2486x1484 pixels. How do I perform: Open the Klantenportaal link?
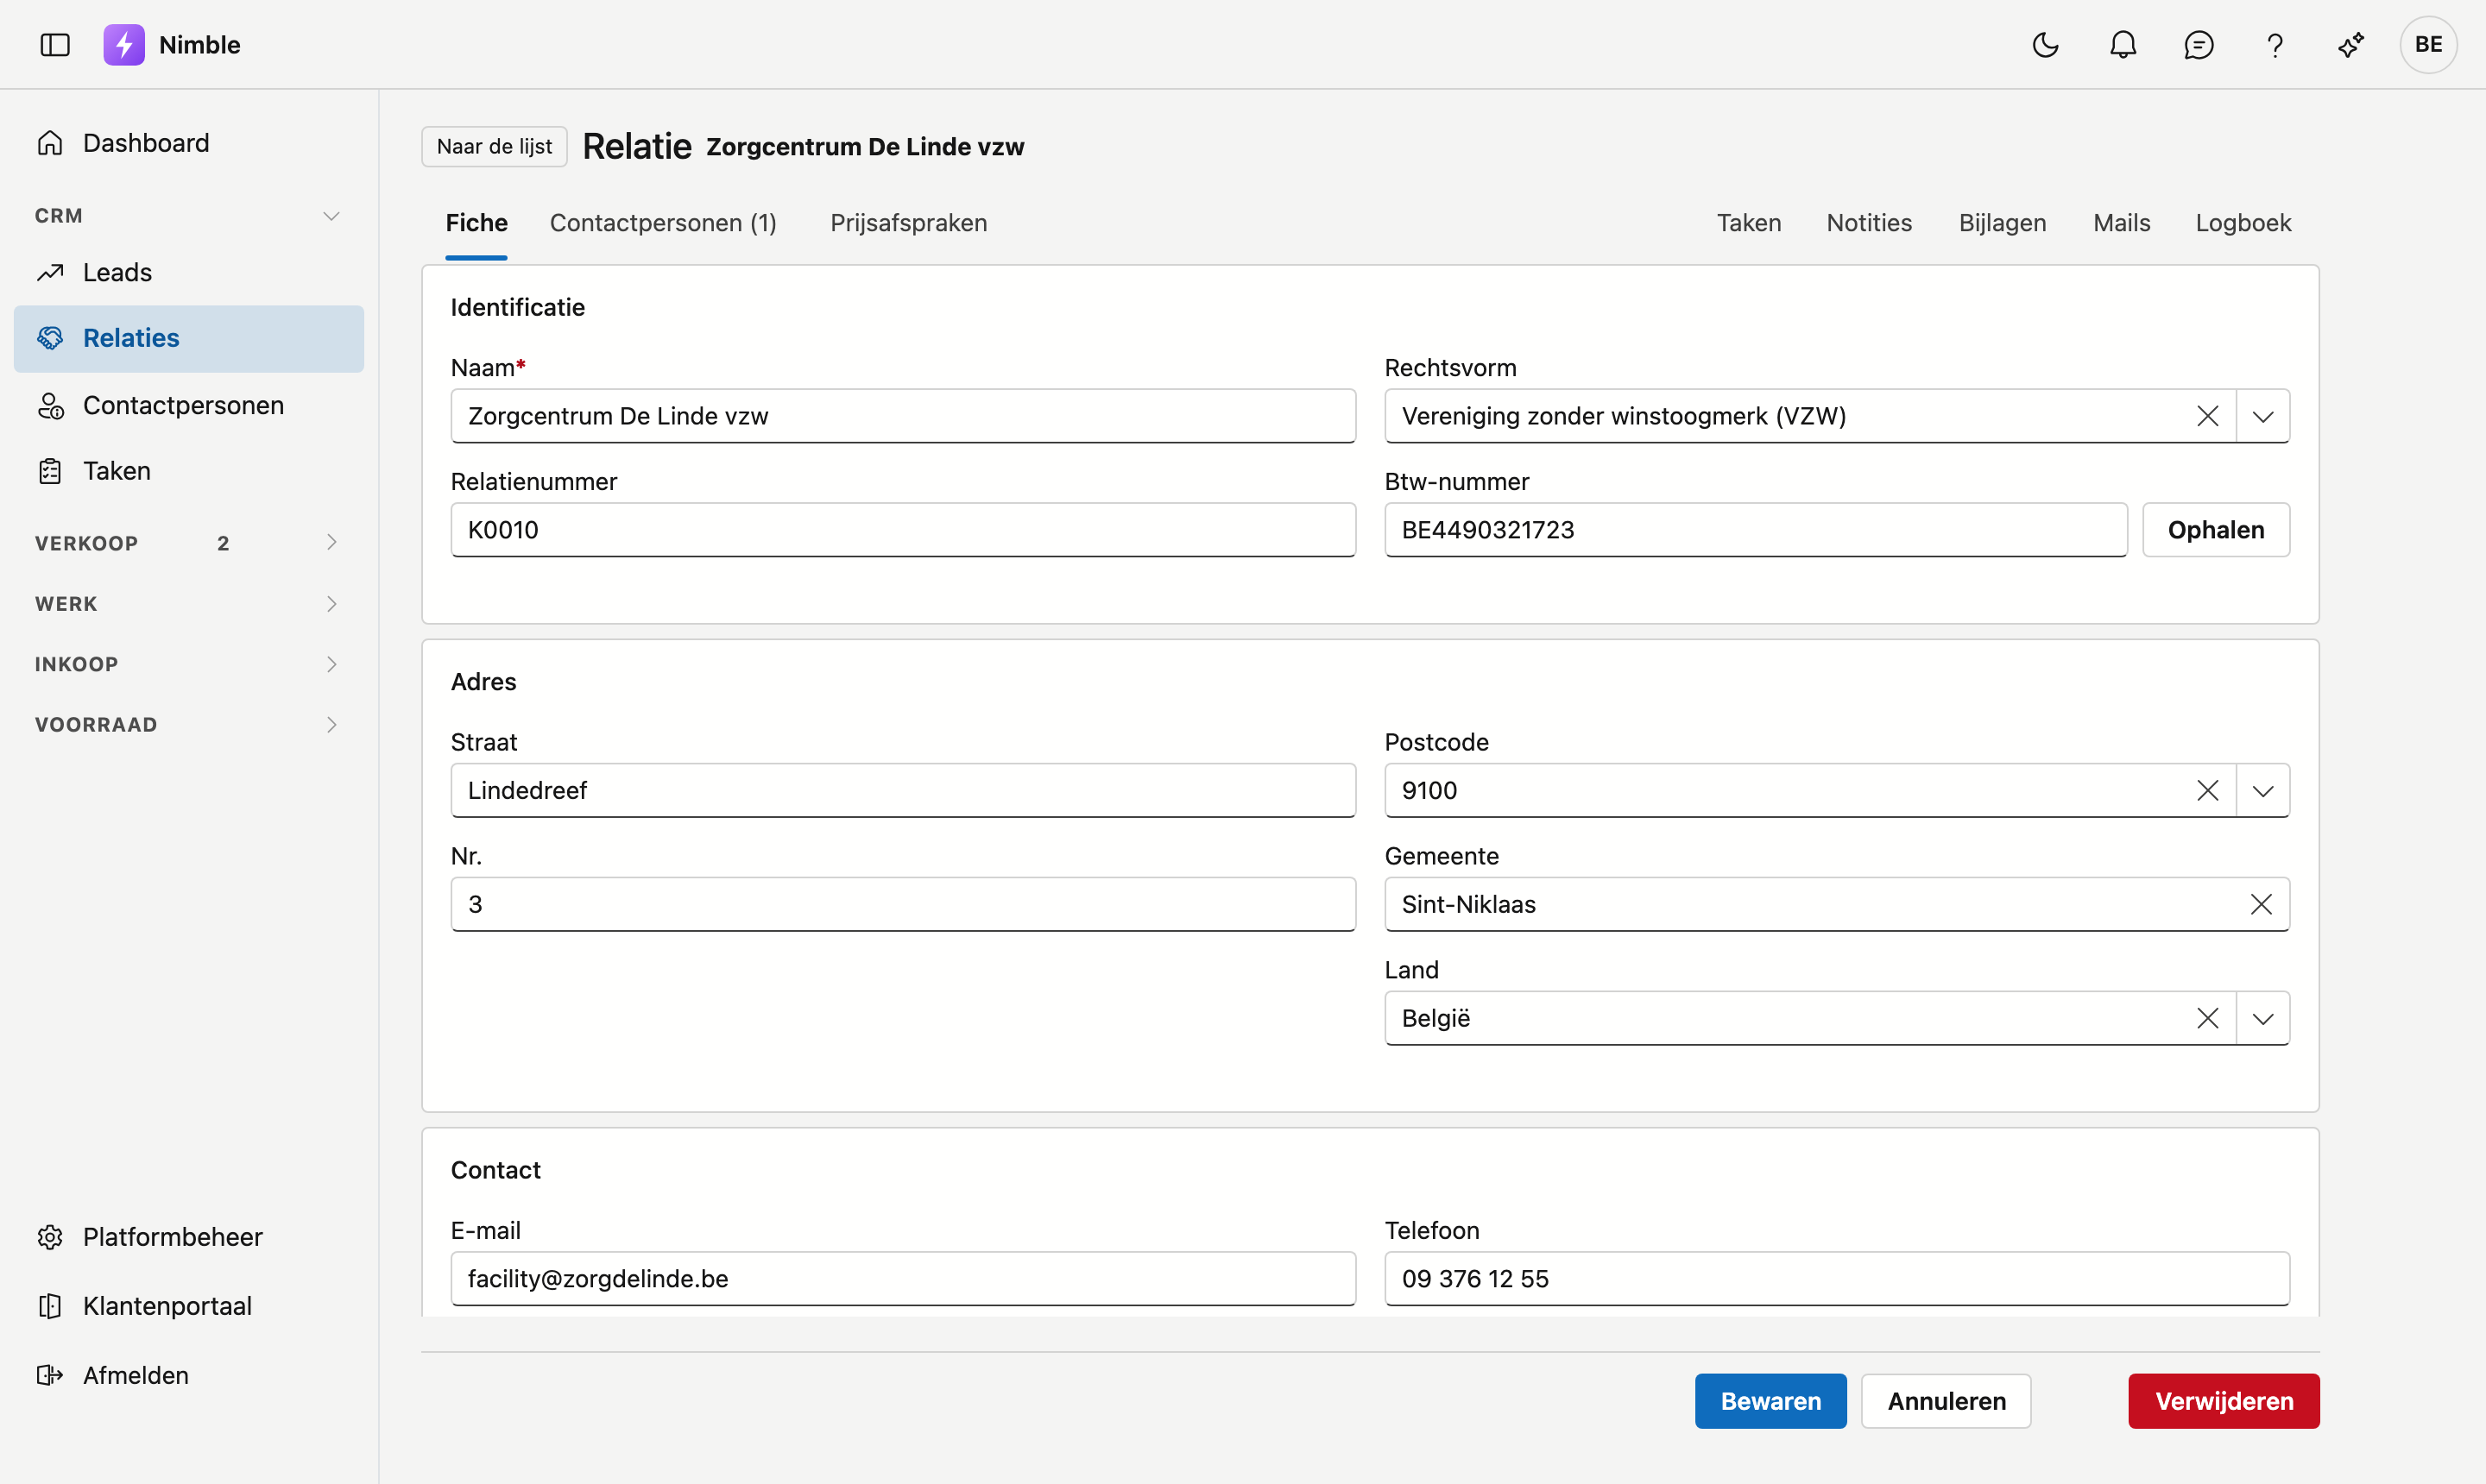tap(189, 1306)
